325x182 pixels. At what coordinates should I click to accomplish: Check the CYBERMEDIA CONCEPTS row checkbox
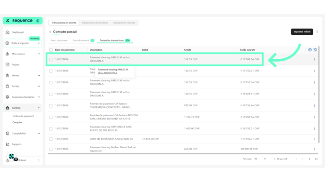tap(51, 106)
